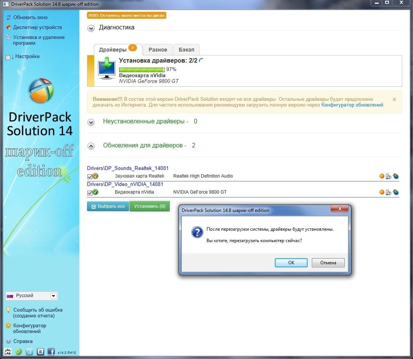Viewport: 413px width, 359px height.
Task: Click the green gear icon in sidebar footer
Action: pos(18,352)
